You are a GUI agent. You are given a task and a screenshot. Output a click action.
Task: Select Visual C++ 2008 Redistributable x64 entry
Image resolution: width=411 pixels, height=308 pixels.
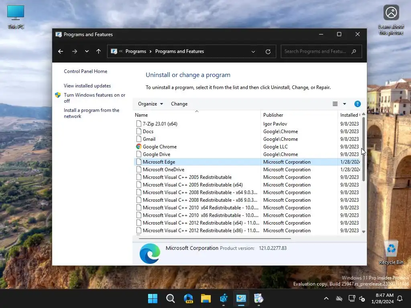point(200,192)
